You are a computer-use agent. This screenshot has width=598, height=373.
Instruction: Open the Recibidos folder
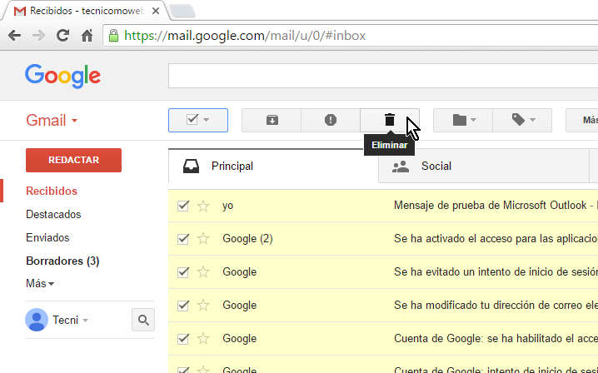52,191
